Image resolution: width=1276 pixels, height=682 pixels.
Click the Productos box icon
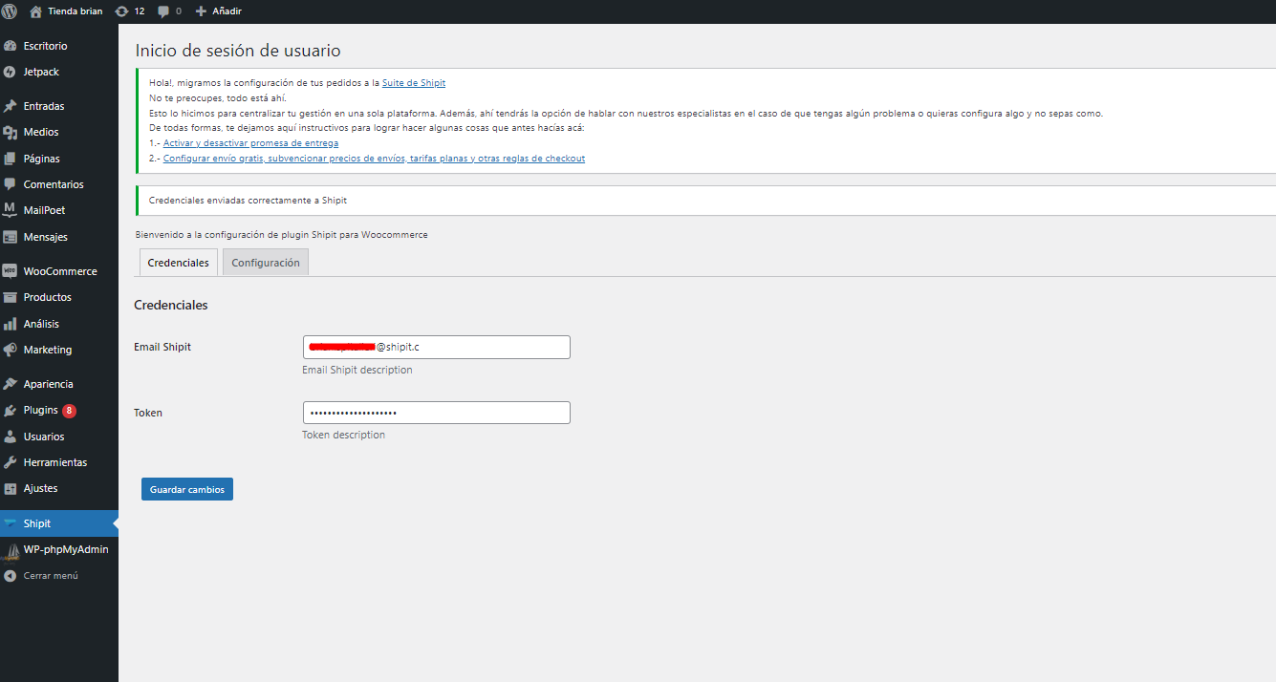[x=11, y=297]
